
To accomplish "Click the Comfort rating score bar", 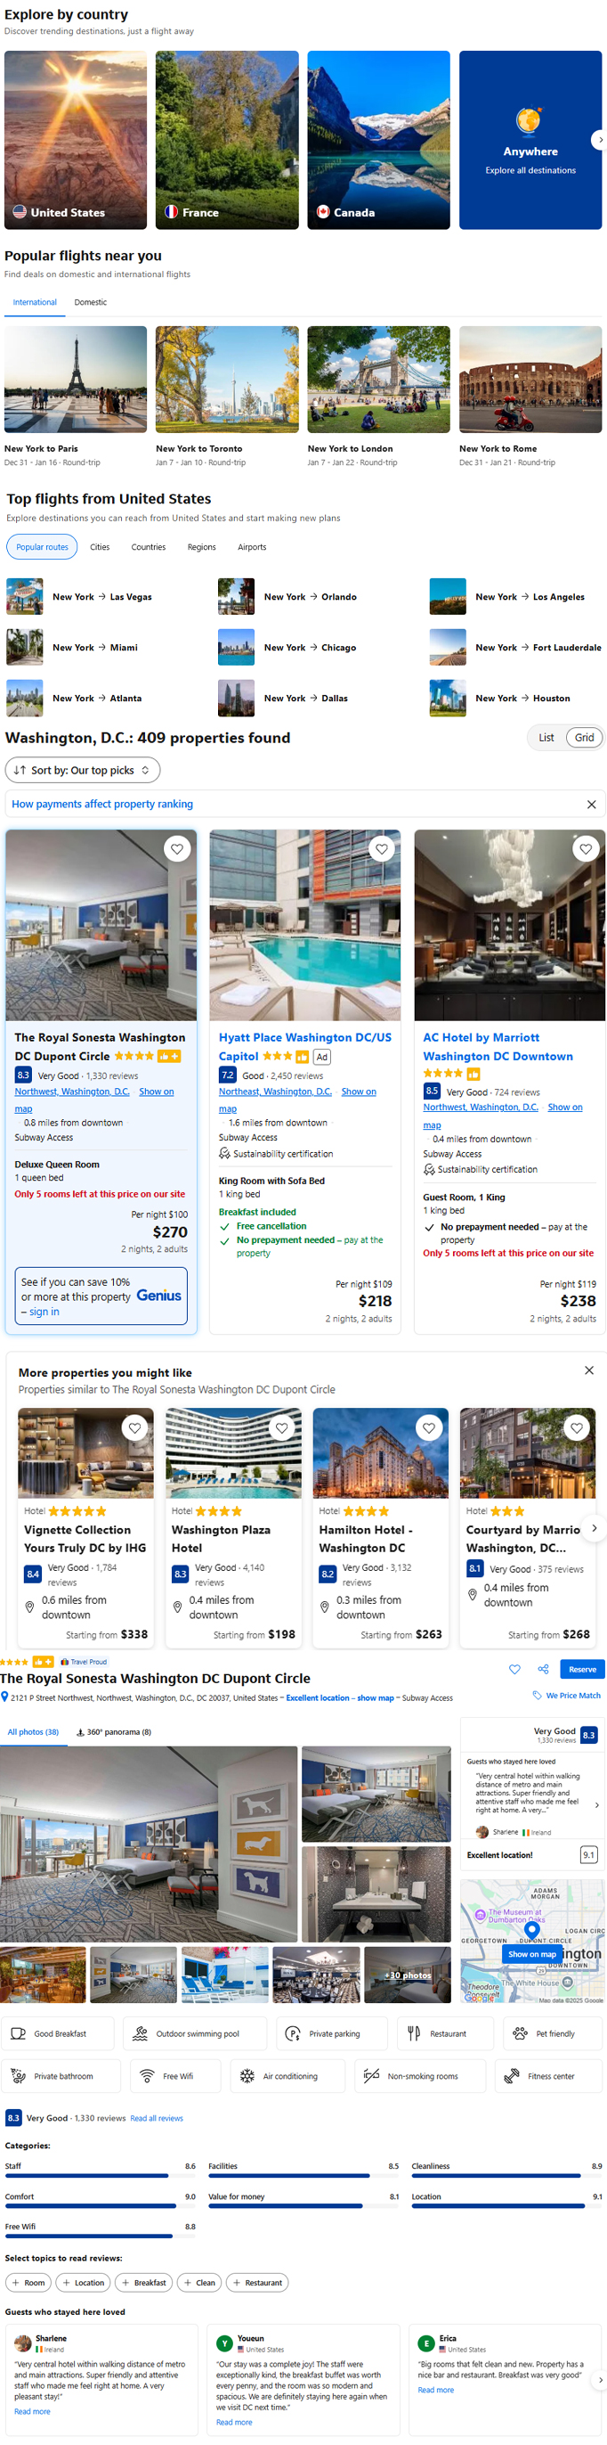I will pos(91,2204).
